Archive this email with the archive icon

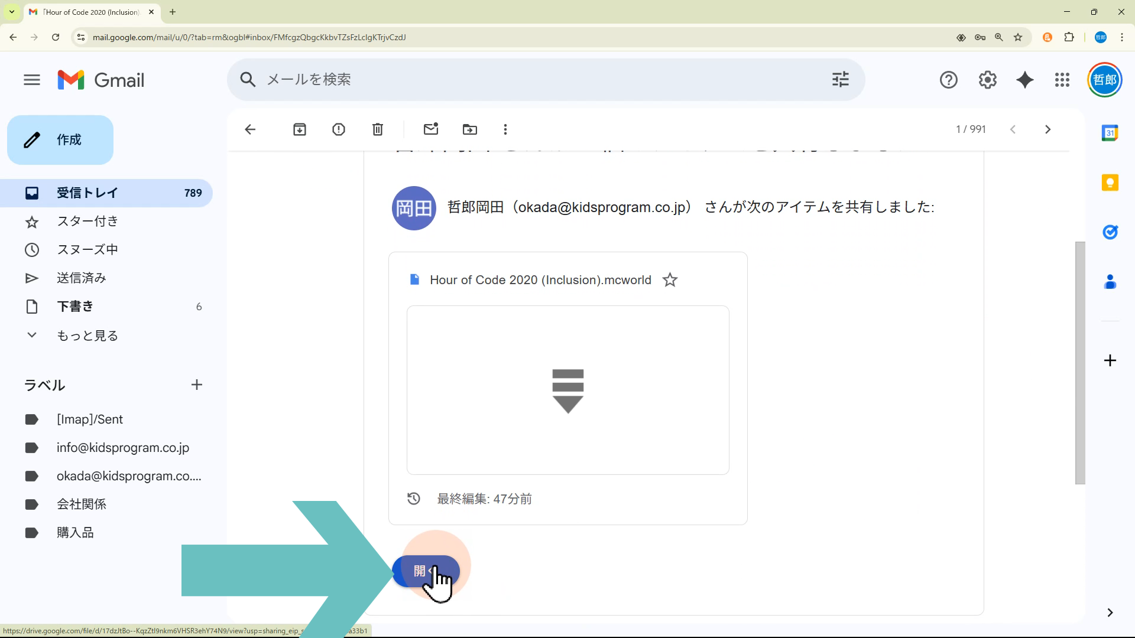(x=300, y=129)
